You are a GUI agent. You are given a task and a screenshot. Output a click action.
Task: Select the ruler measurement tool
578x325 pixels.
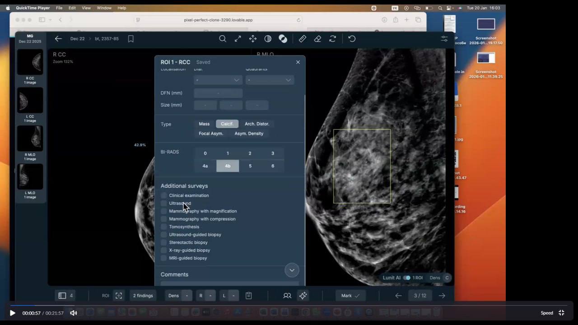[303, 39]
